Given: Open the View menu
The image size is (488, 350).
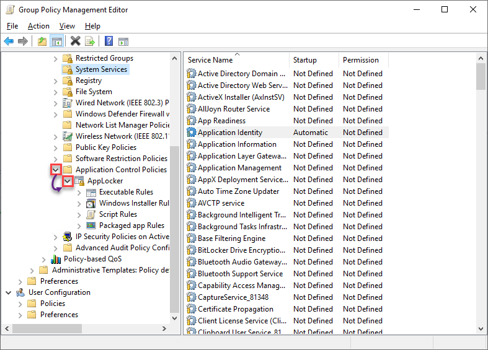Looking at the screenshot, I should pyautogui.click(x=67, y=26).
